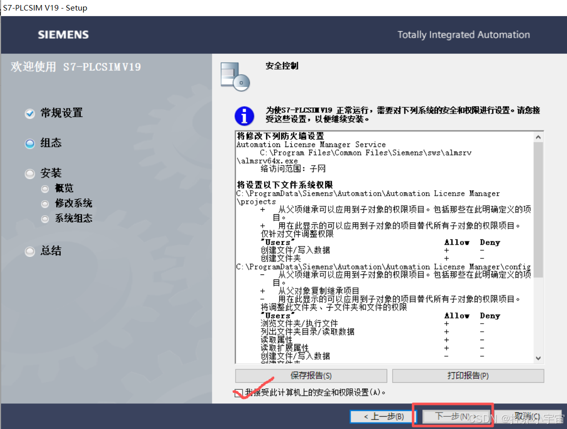This screenshot has width=567, height=429.
Task: Click the SIEMENS logo
Action: coord(63,35)
